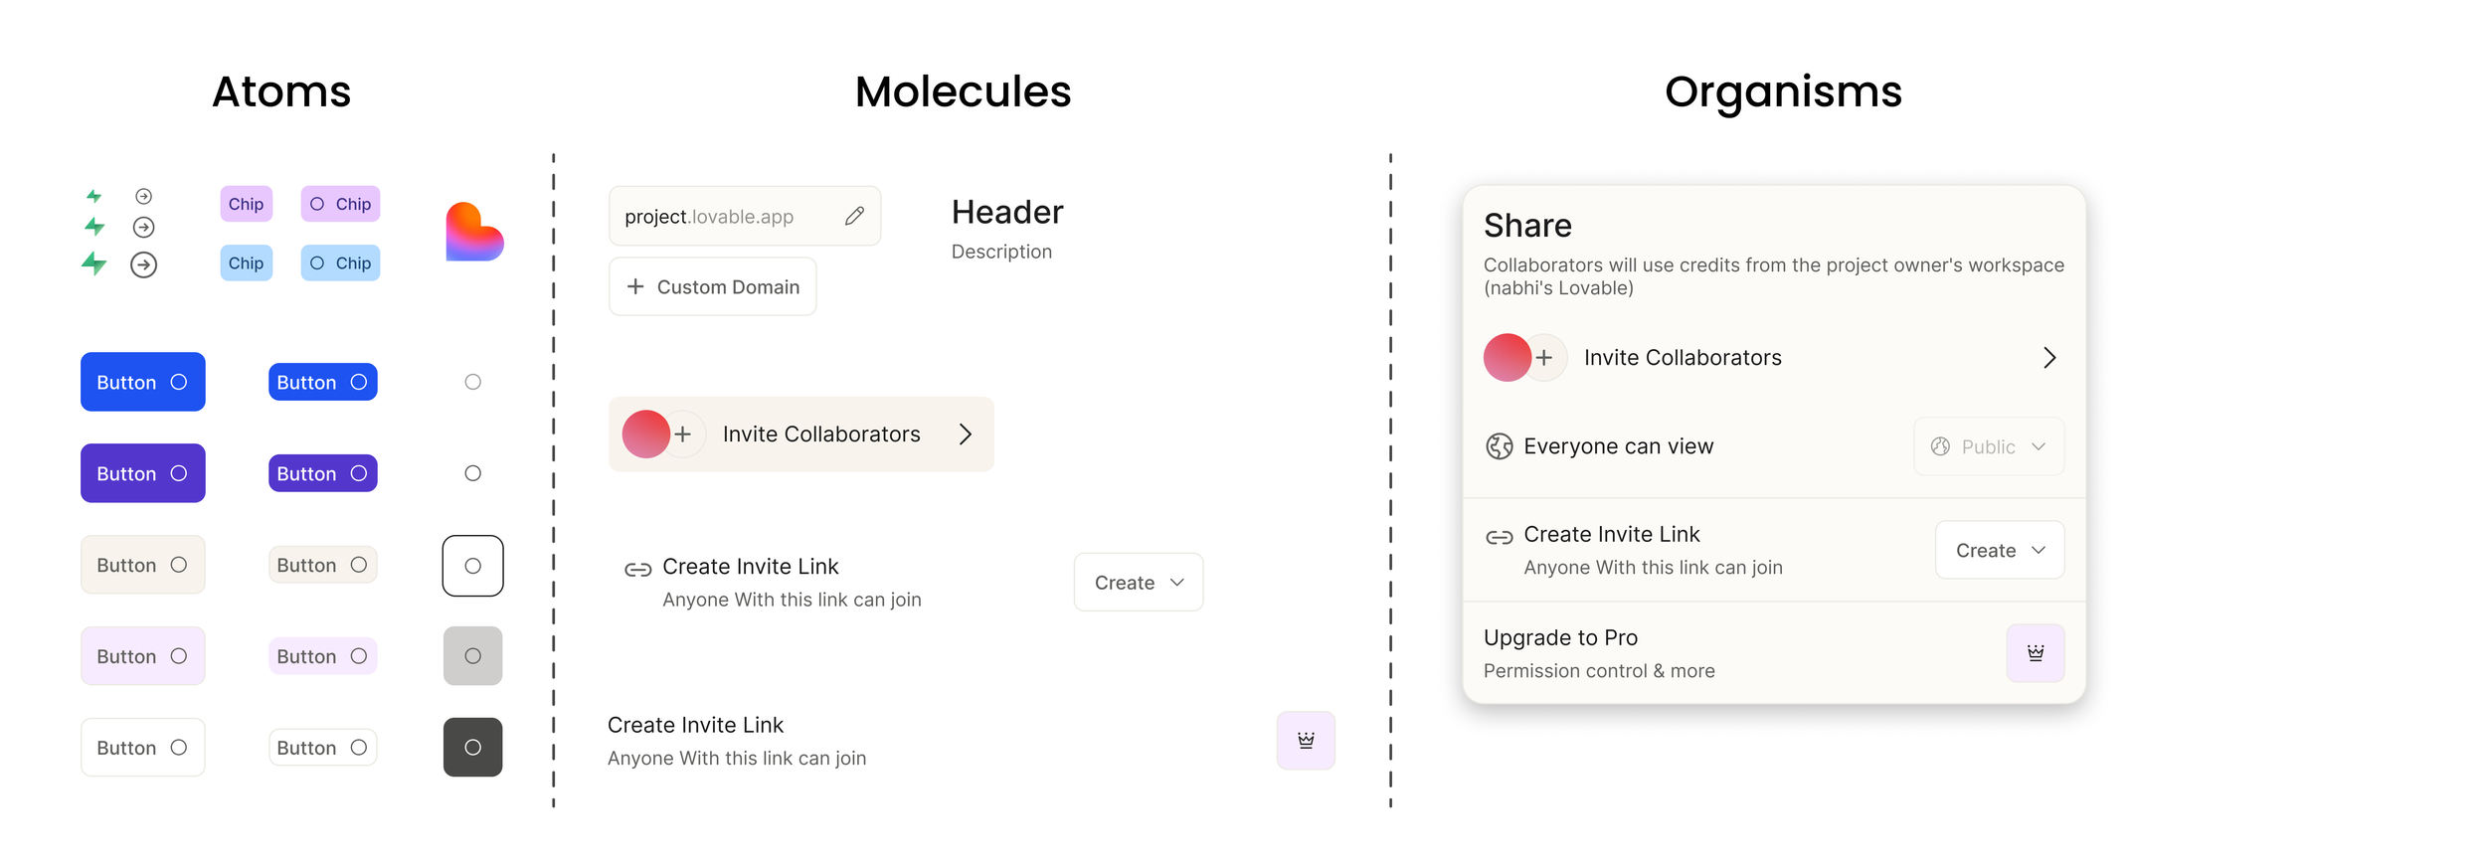Click the large purple Button

coord(143,473)
